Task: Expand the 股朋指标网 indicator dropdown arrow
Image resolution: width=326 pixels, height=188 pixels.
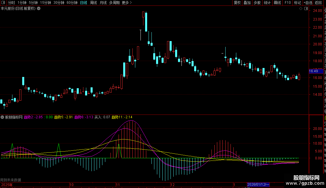Action: pos(3,117)
